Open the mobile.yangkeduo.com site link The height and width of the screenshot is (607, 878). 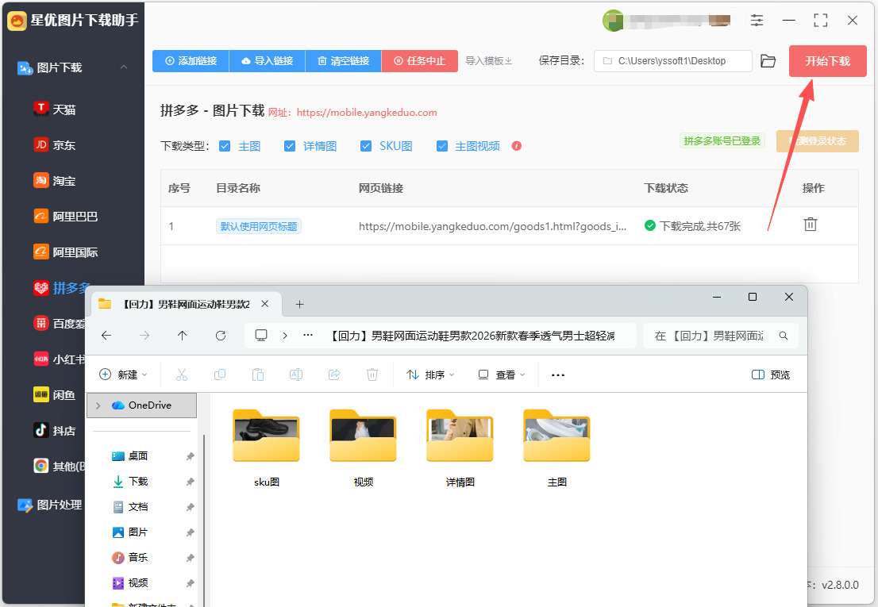(367, 113)
